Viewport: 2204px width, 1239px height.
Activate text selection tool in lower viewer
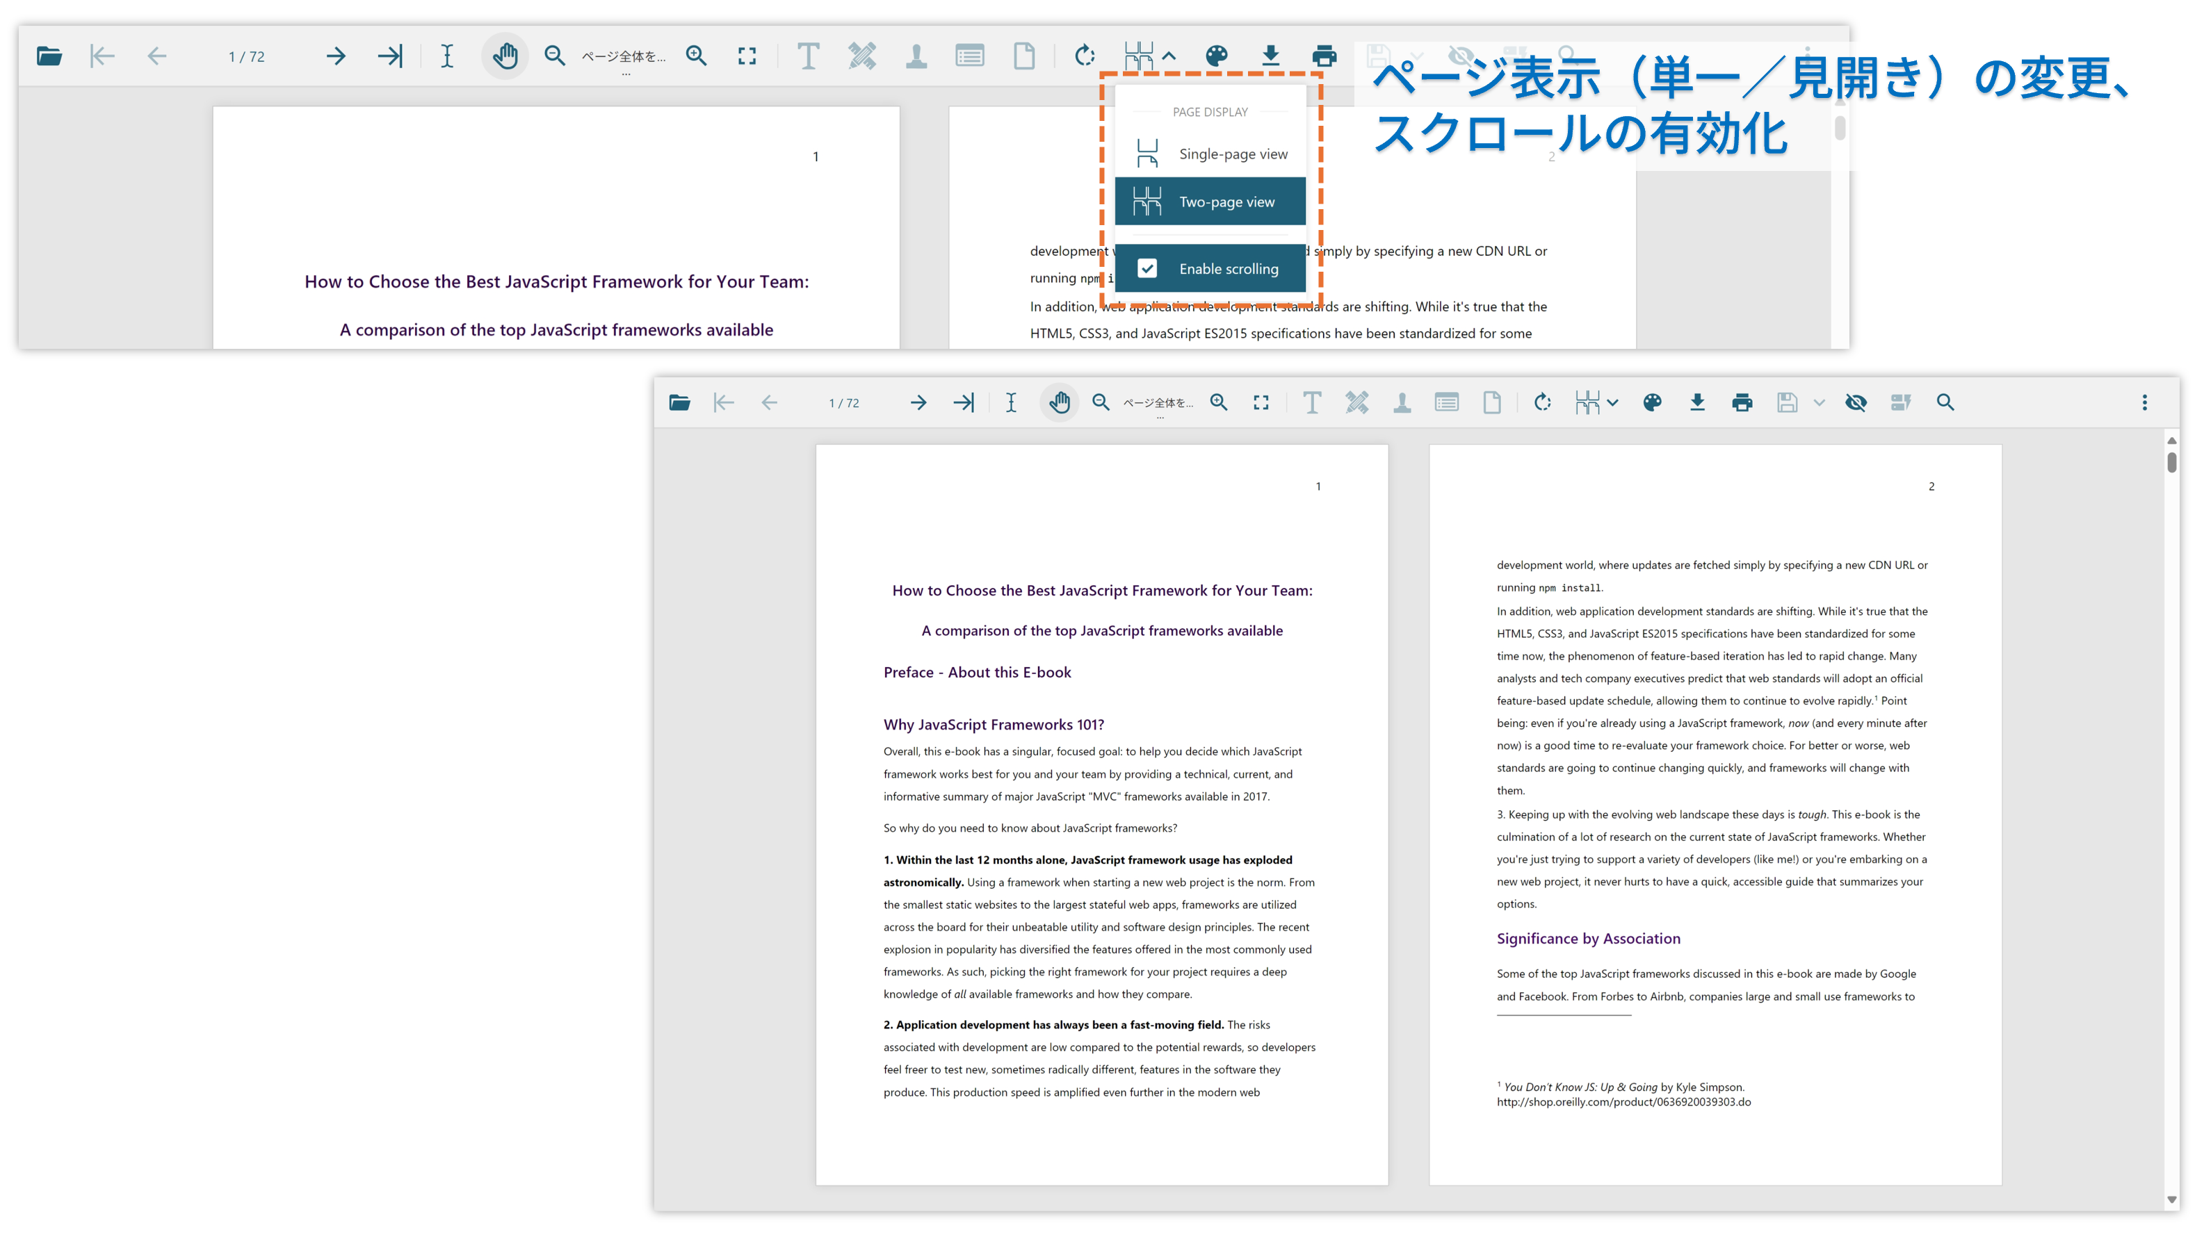click(x=1010, y=403)
